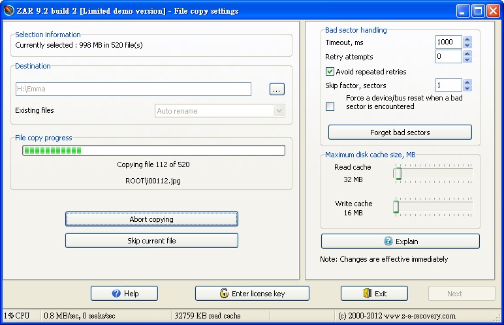Screen dimensions: 504x325
Task: Click the File copy progress bar
Action: click(153, 150)
